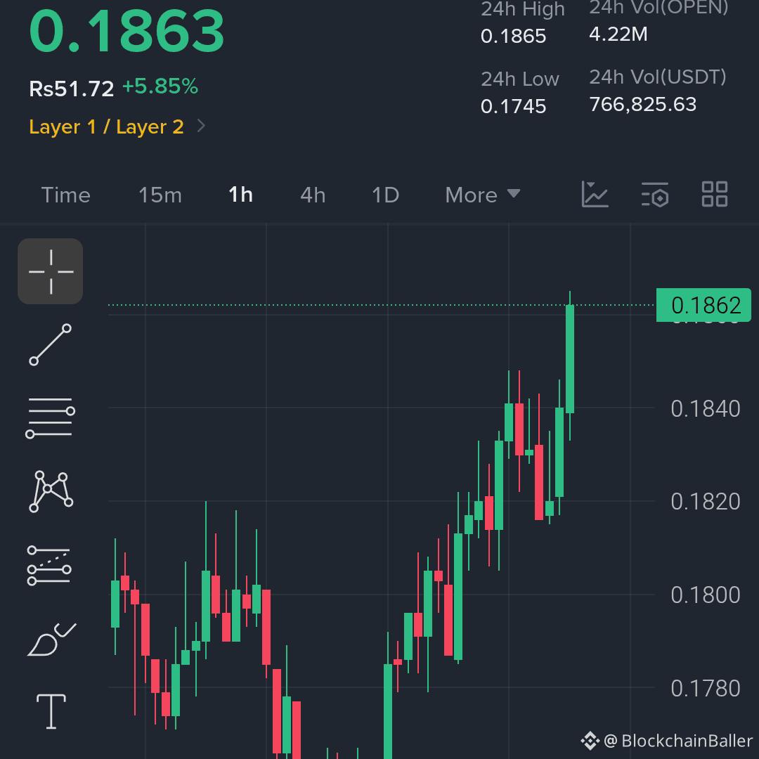Open the chart indicators icon
The width and height of the screenshot is (759, 759).
coord(595,195)
